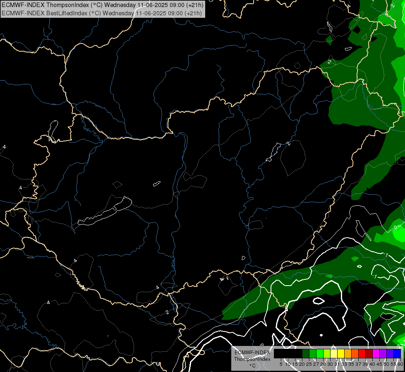The image size is (405, 372).
Task: Click the legend tick value '55'
Action: tap(393, 364)
